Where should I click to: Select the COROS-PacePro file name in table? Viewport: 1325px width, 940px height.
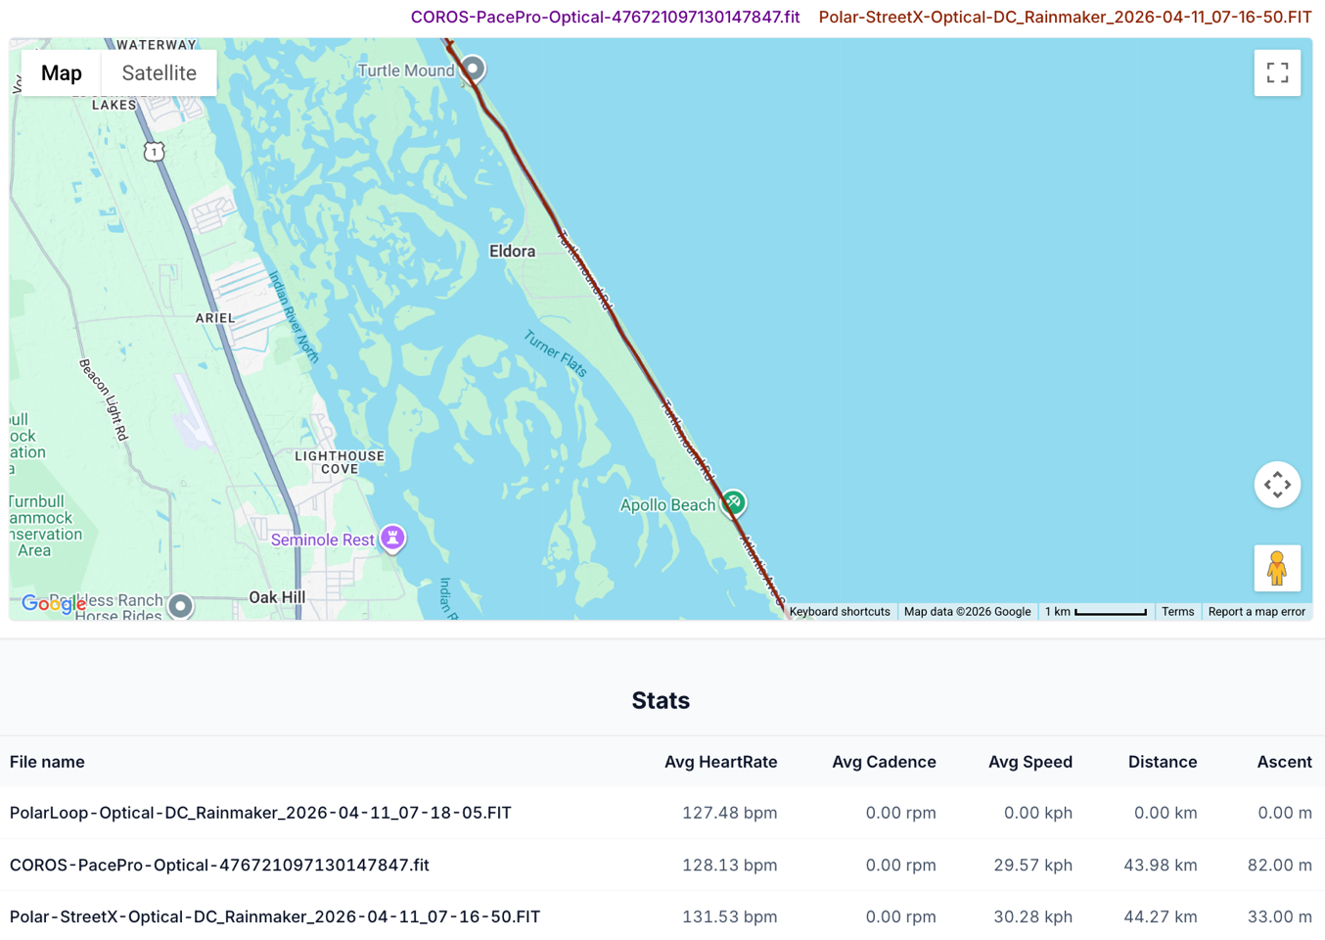[x=219, y=865]
